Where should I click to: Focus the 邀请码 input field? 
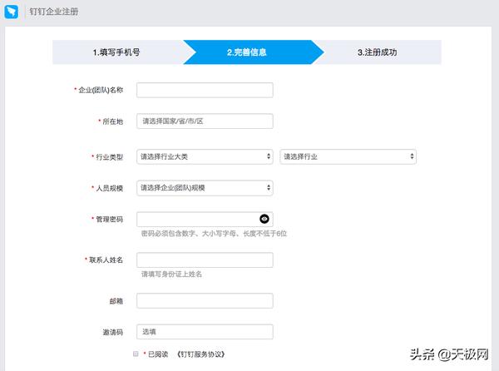205,332
